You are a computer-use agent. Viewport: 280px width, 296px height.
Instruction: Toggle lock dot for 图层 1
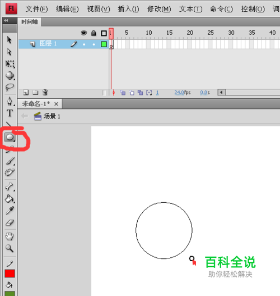(x=94, y=44)
